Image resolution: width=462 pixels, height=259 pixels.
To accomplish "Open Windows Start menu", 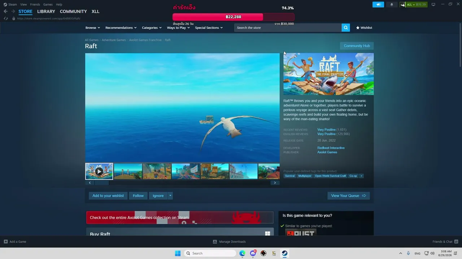I will [178, 253].
